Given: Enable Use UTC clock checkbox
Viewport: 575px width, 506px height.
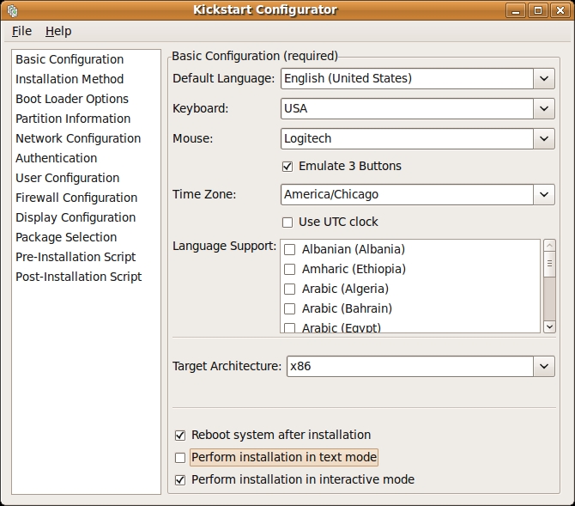Looking at the screenshot, I should tap(287, 222).
